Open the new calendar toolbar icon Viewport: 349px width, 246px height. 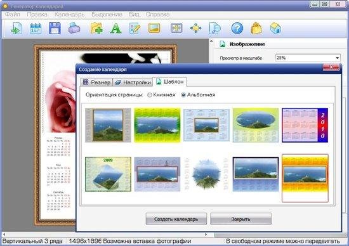(x=36, y=29)
